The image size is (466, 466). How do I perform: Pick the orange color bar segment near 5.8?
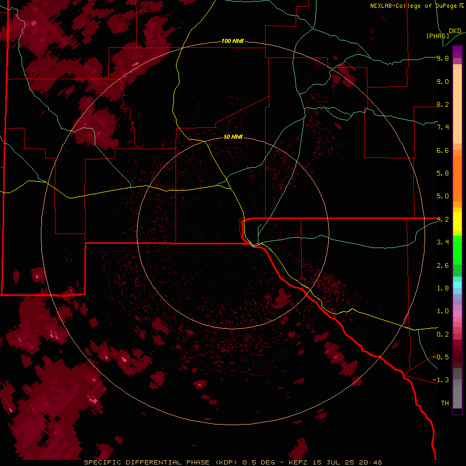[x=457, y=179]
